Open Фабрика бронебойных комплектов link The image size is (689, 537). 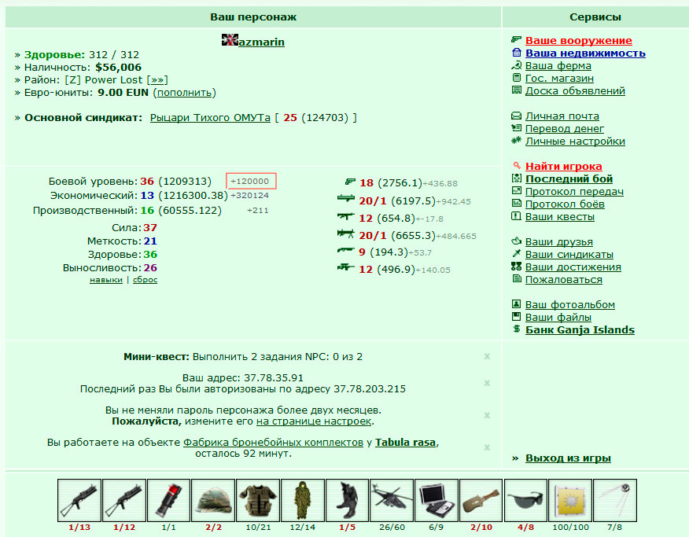point(273,442)
